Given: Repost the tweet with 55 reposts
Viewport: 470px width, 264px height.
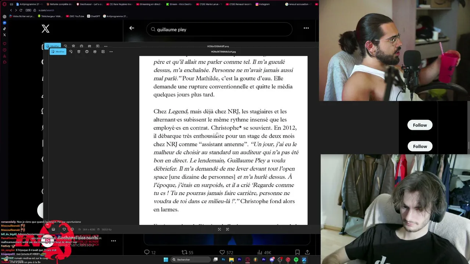Looking at the screenshot, I should pos(187,252).
